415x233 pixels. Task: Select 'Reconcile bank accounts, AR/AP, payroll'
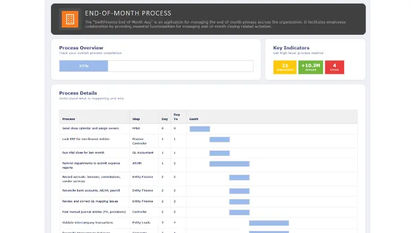point(91,190)
